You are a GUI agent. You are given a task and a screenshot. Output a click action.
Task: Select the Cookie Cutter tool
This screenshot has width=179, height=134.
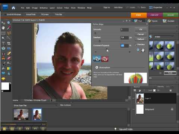(3, 48)
